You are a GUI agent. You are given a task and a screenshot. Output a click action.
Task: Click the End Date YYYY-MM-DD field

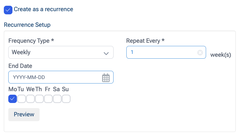[54, 77]
